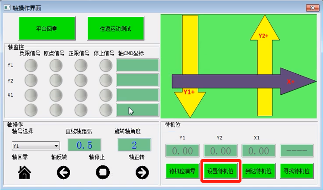Click the linear axis distance field

[x=84, y=145]
